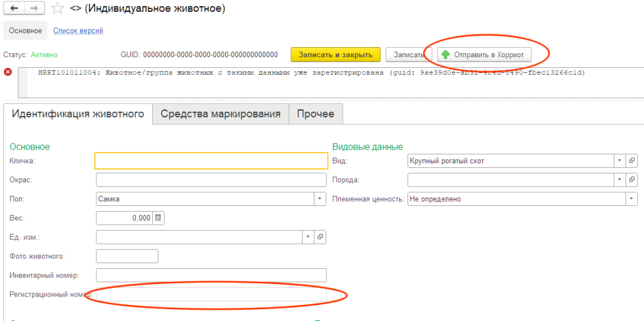Expand the Порода dropdown arrow
Viewport: 644px width, 321px height.
[619, 180]
